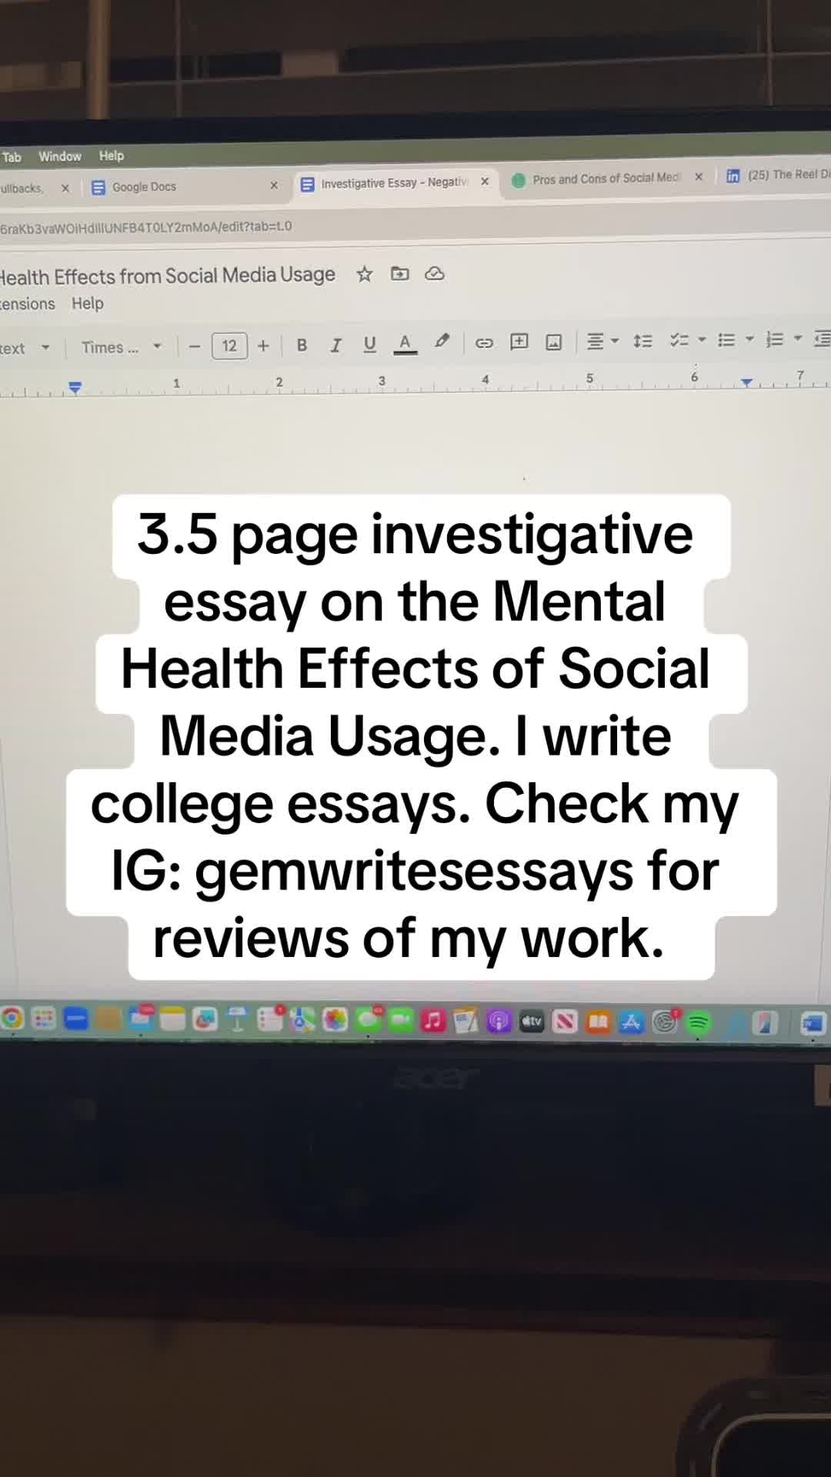Expand the numbered list dropdown arrow
Viewport: 831px width, 1477px height.
(798, 338)
